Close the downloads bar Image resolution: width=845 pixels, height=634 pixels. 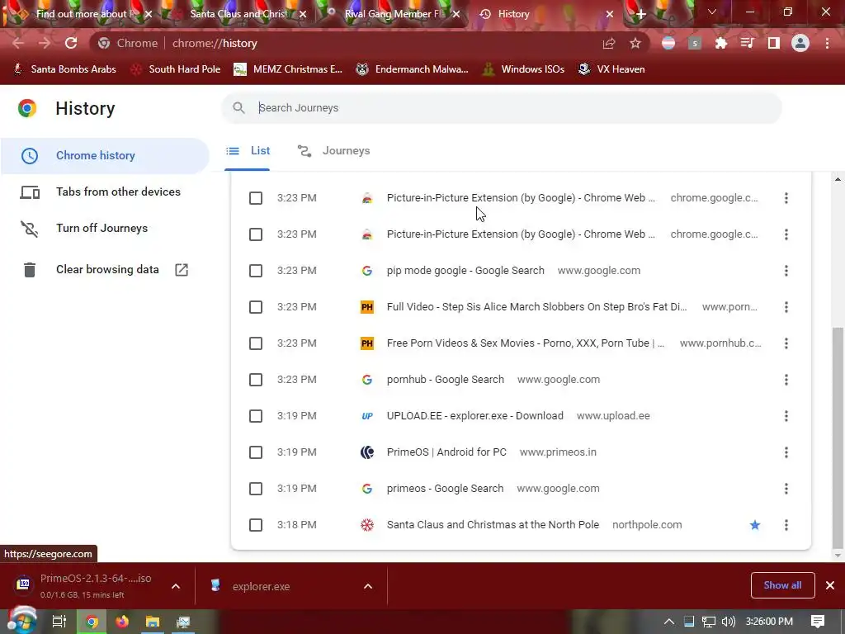[x=830, y=585]
